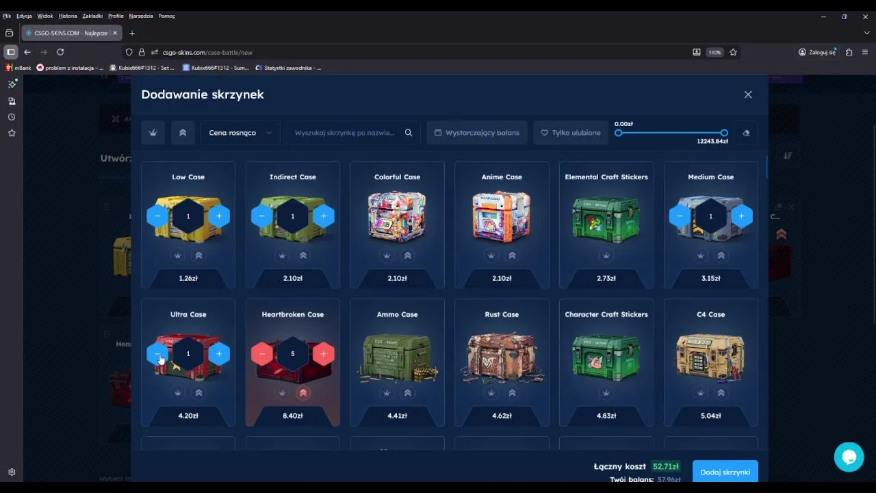The image size is (876, 493).
Task: Click the crown filter icon in toolbar
Action: (153, 133)
